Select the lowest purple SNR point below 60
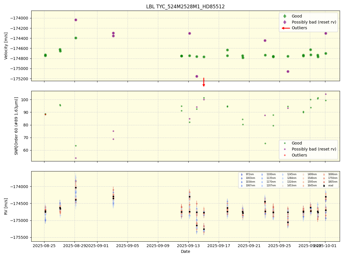Screen dimensions: 344x258 pyautogui.click(x=76, y=158)
